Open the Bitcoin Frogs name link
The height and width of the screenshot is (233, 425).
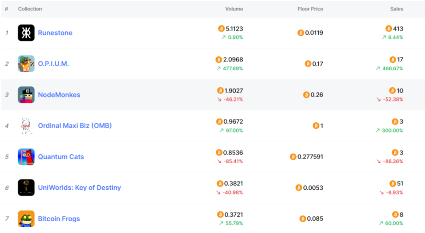pyautogui.click(x=59, y=219)
